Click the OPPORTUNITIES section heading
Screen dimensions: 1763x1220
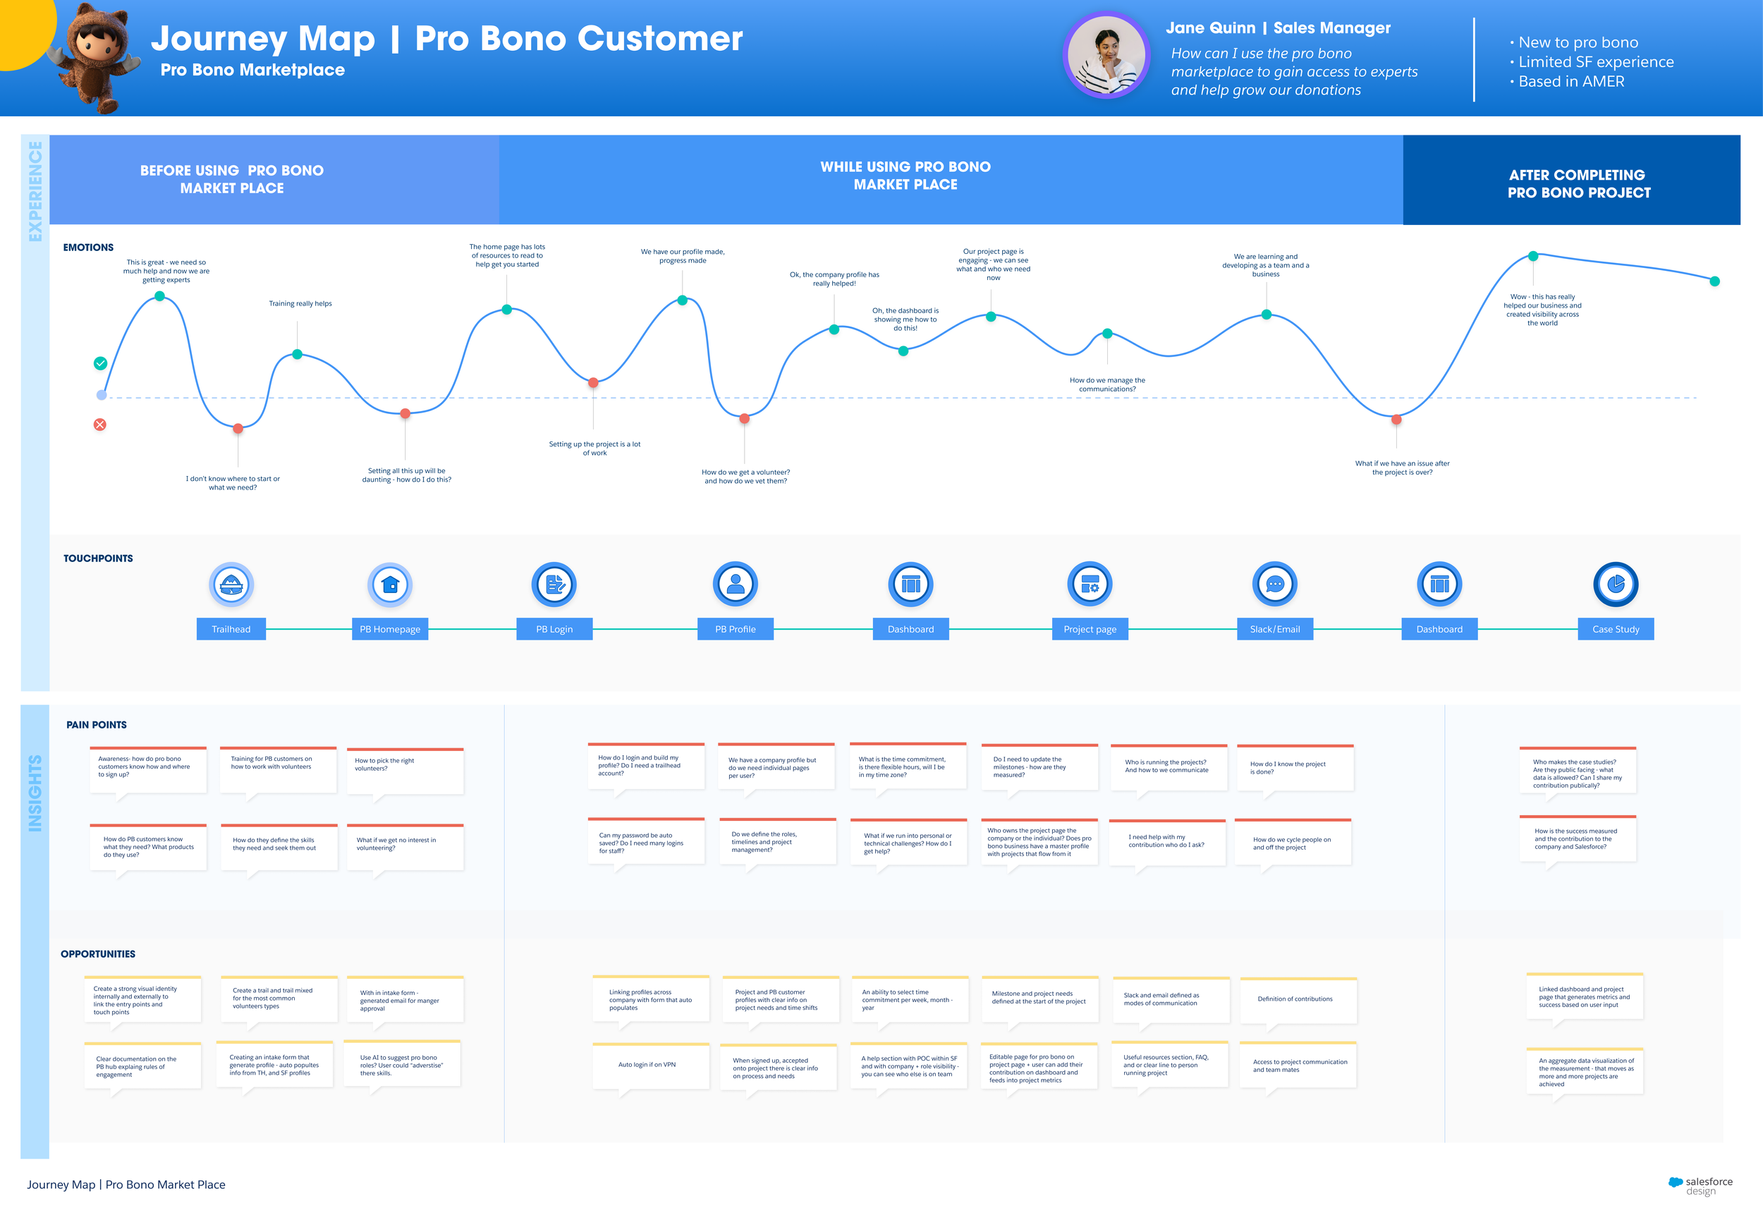tap(98, 954)
